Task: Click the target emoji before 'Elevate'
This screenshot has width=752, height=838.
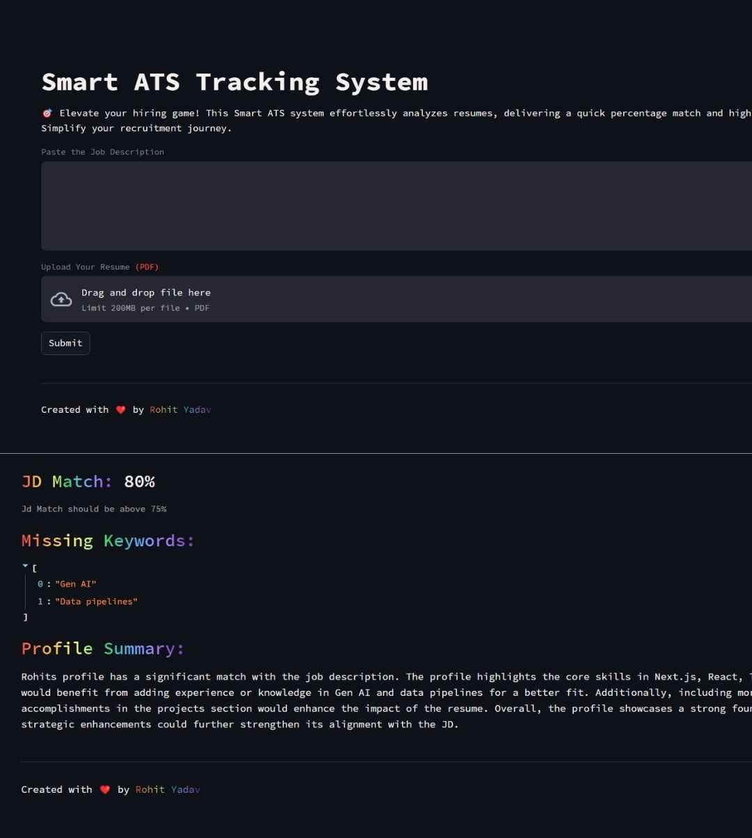Action: click(47, 113)
